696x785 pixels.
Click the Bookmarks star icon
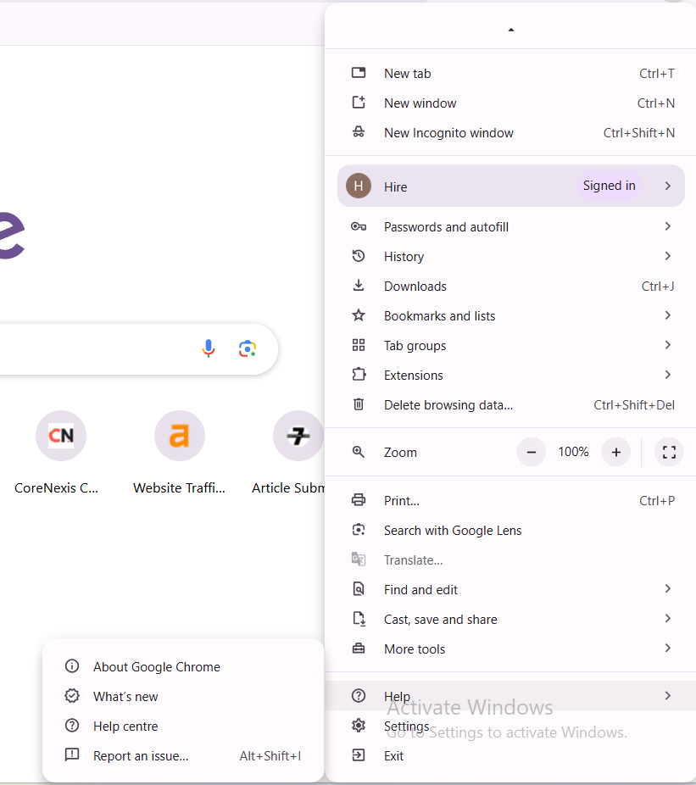[x=359, y=315]
